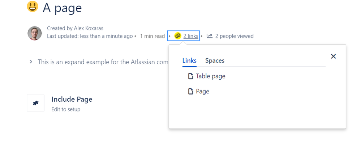Select the Links tab
This screenshot has width=361, height=148.
[189, 60]
